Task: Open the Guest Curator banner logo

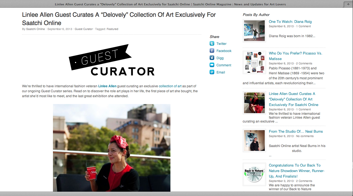Action: click(x=112, y=60)
